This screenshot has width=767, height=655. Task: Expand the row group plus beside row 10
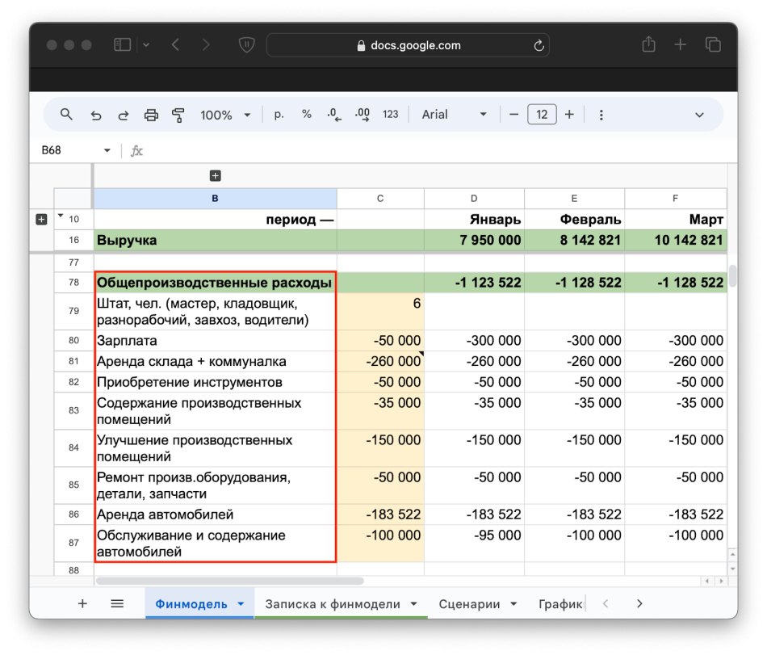click(x=41, y=219)
